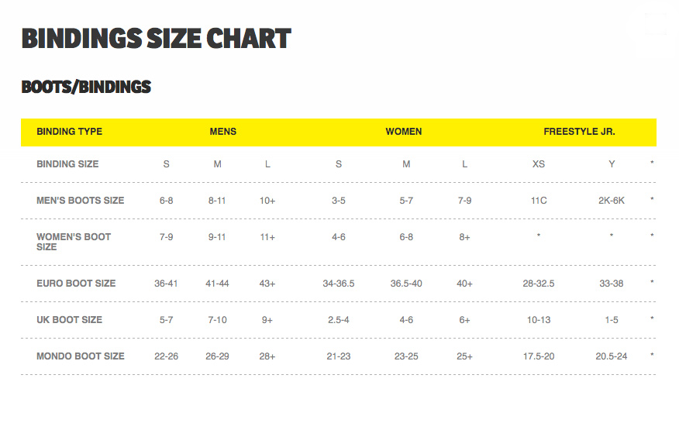Click the WOMEN'S BOOT SIZE row label
Image resolution: width=679 pixels, height=430 pixels.
tap(74, 242)
